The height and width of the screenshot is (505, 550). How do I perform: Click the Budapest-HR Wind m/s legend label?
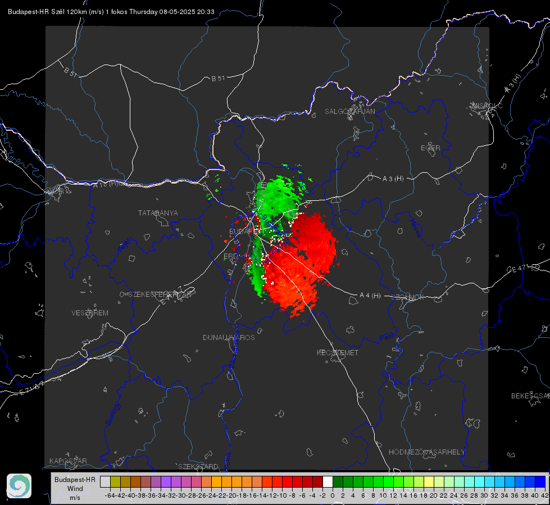click(x=75, y=489)
